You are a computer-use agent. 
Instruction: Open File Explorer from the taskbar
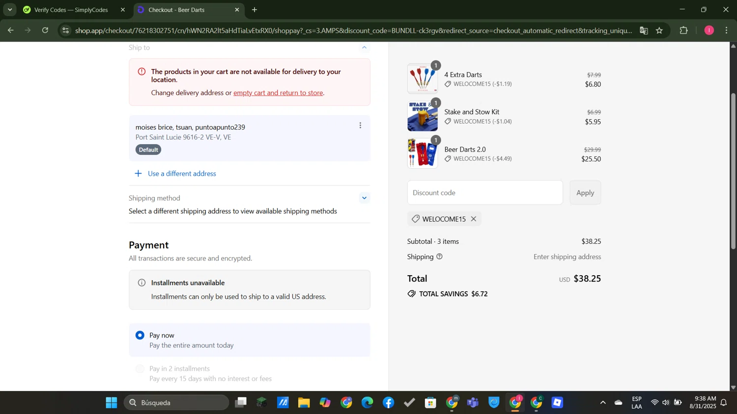point(304,403)
